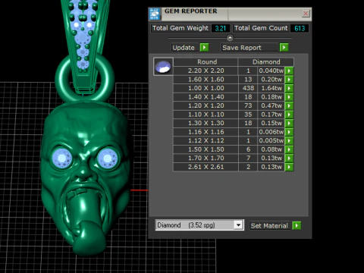
Task: Click the count cell showing 73
Action: [248, 105]
